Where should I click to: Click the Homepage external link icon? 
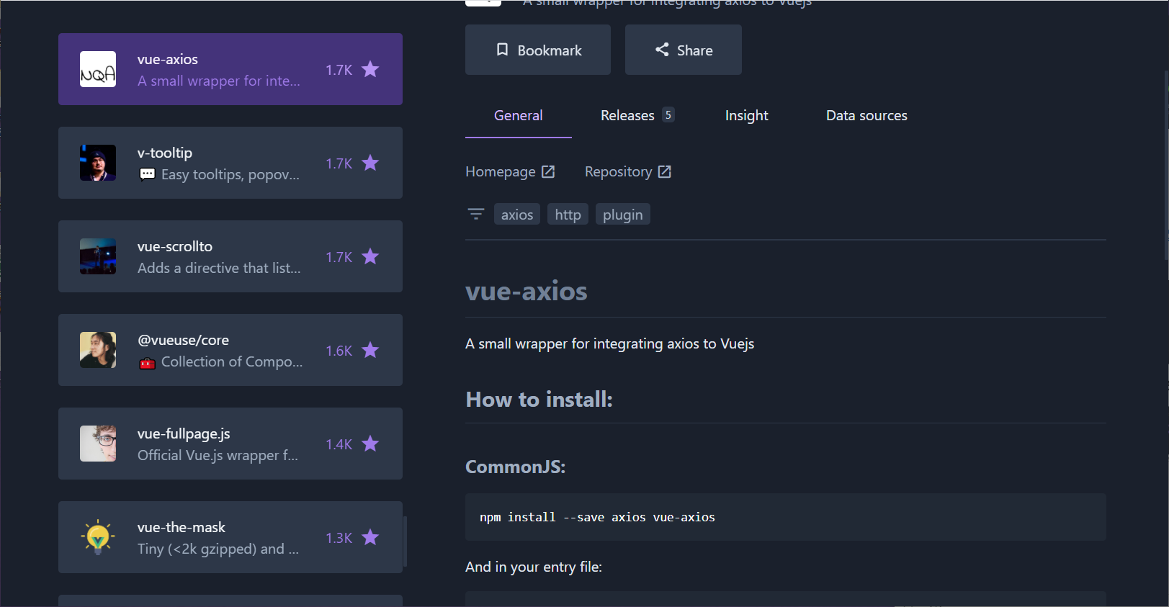(x=548, y=171)
